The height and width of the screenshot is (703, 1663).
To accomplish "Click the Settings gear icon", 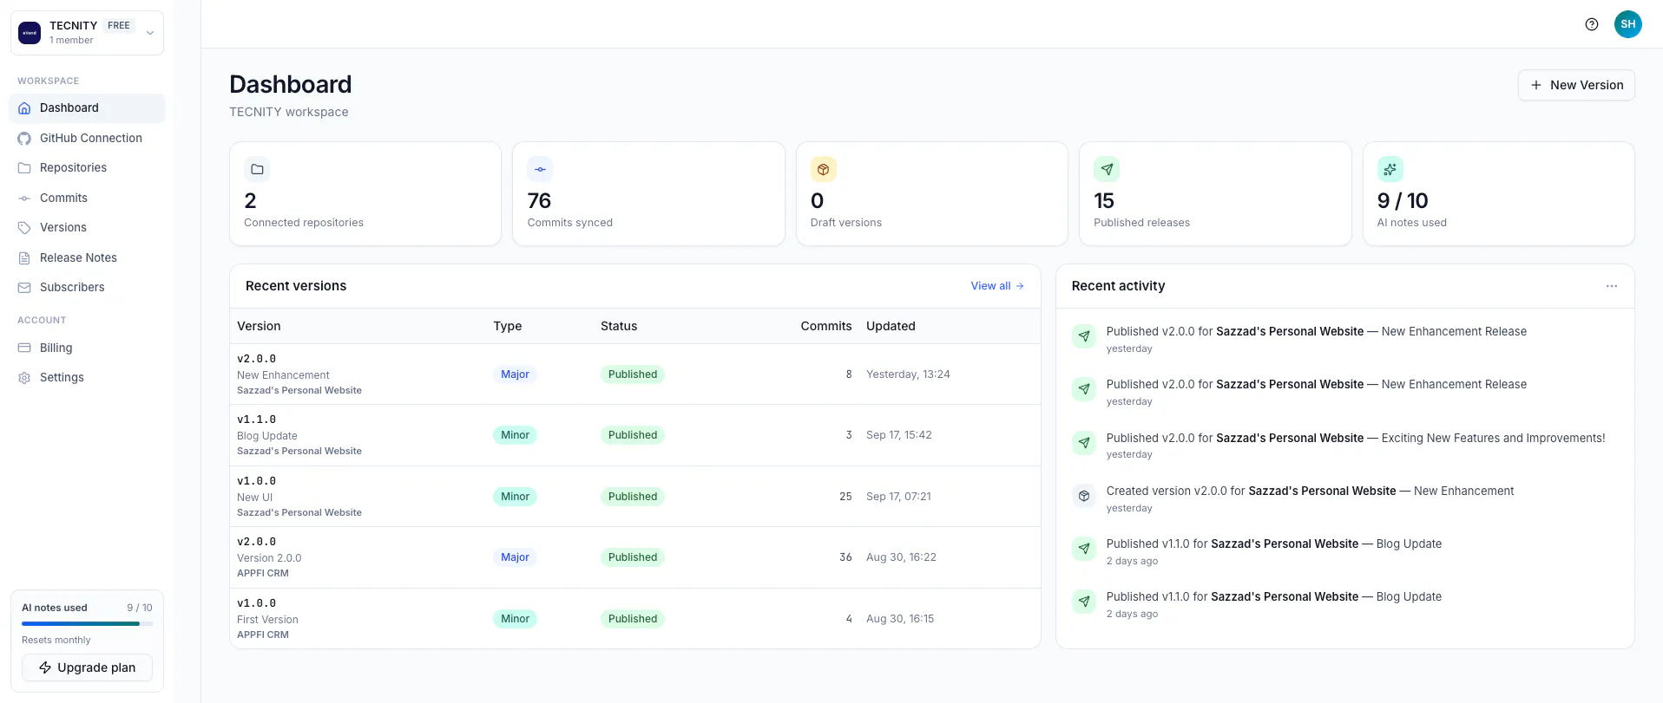I will pos(24,378).
